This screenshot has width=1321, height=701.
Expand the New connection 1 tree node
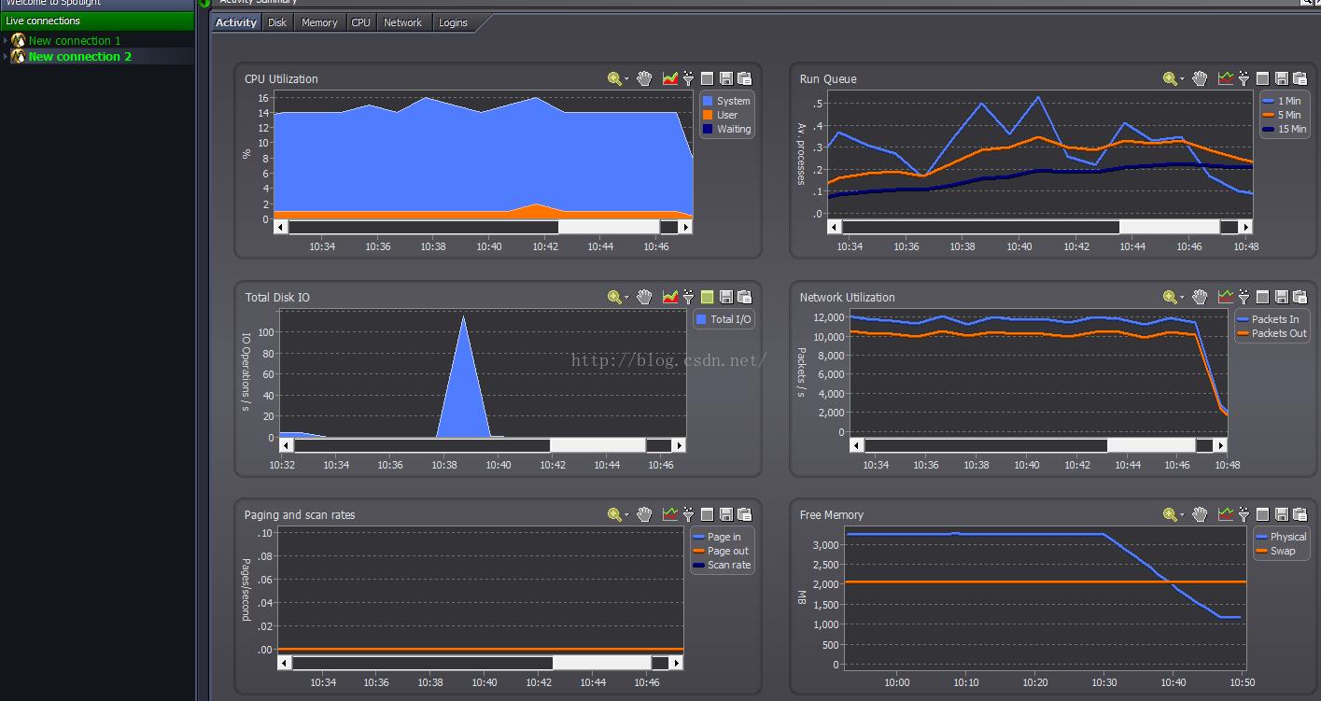[6, 41]
